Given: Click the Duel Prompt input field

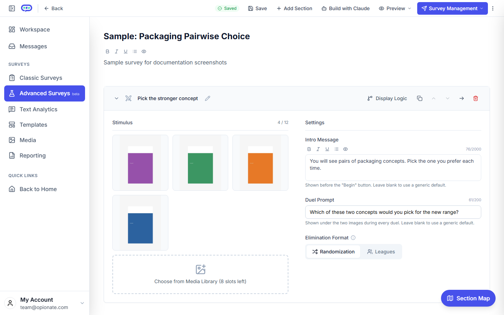Looking at the screenshot, I should tap(393, 212).
